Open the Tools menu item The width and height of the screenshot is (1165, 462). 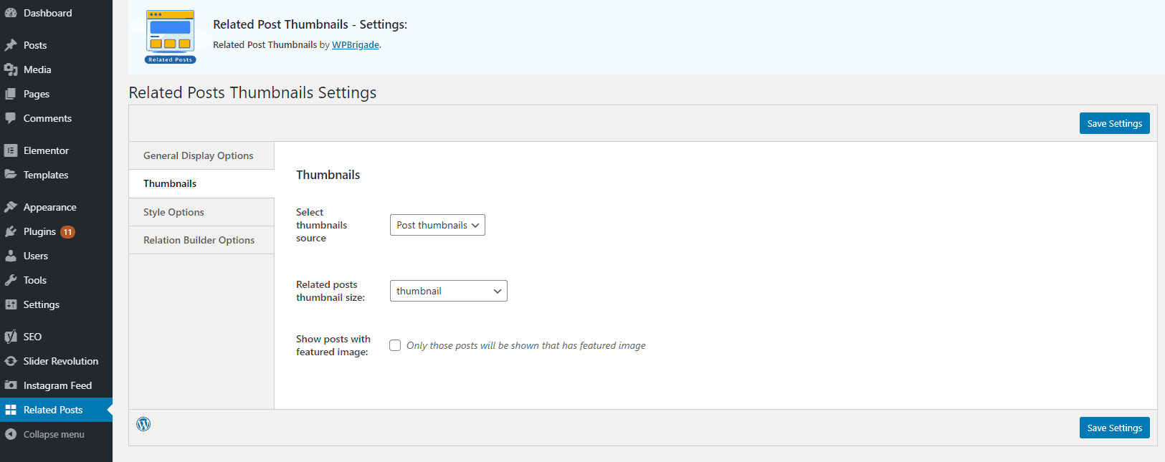coord(56,280)
